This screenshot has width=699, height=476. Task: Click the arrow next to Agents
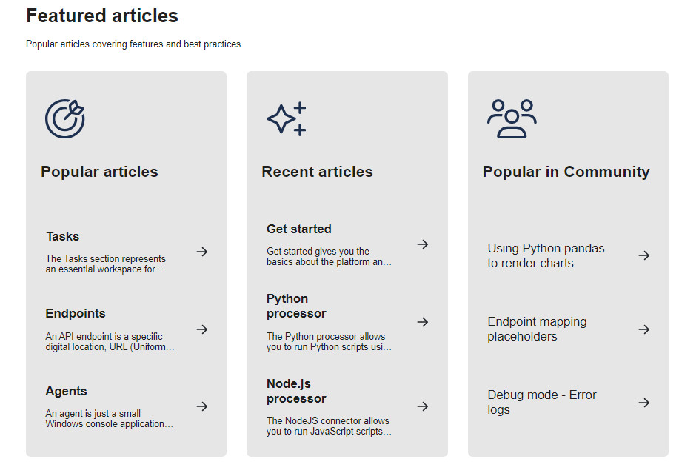click(202, 406)
